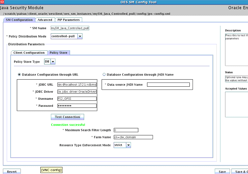Click the Distribution Parameters group label

(x=26, y=44)
